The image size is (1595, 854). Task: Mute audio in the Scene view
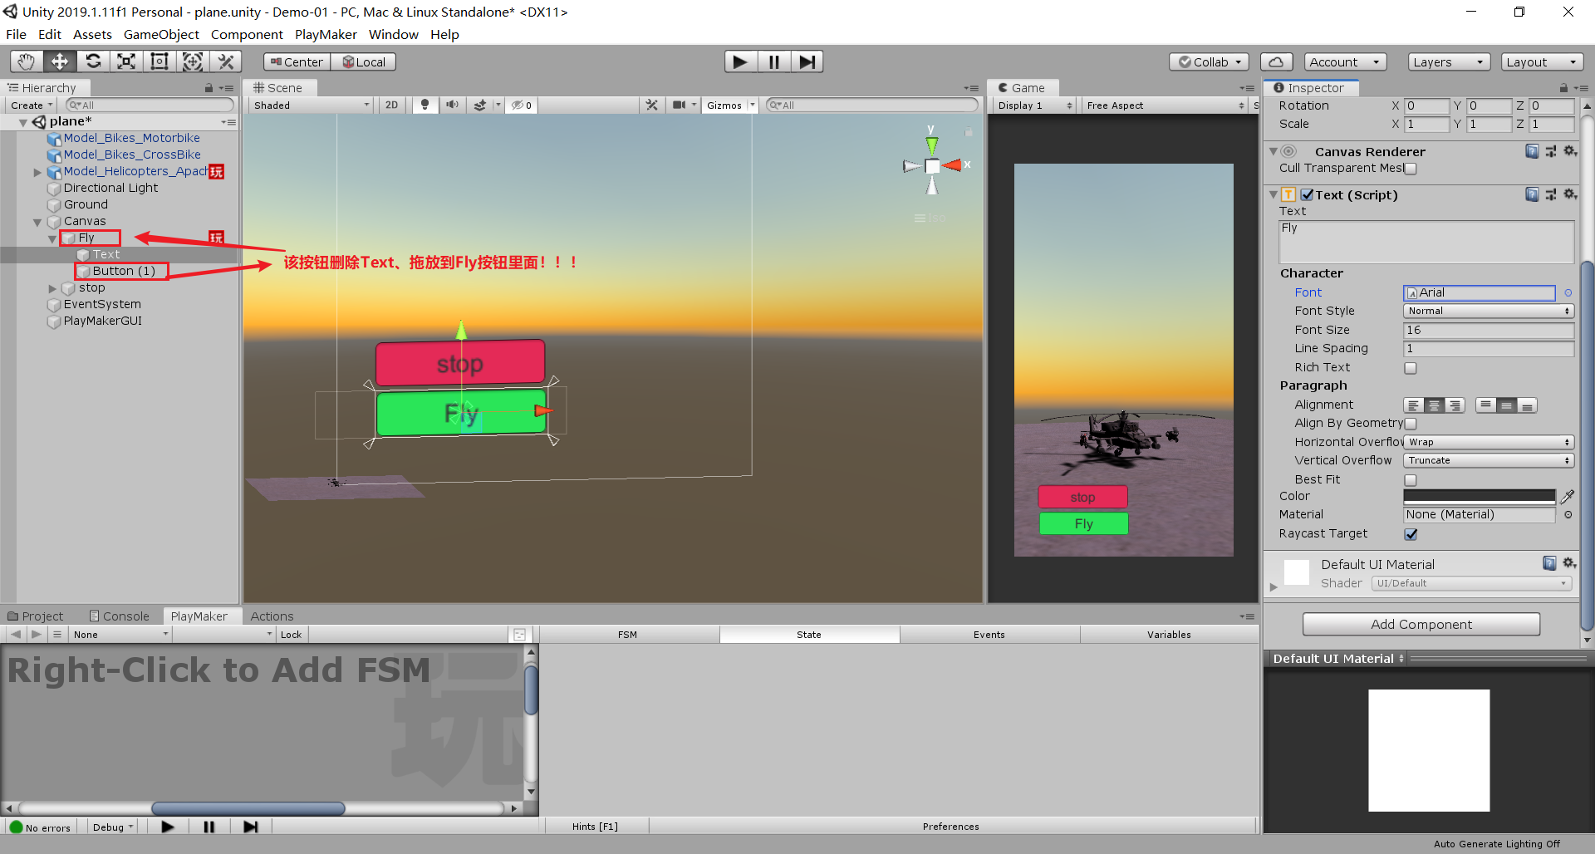tap(452, 105)
